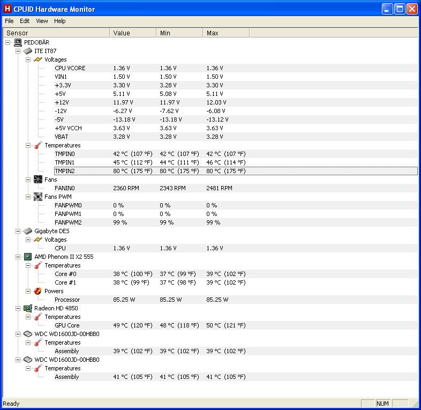Select the VBAT row
This screenshot has width=421, height=410.
236,137
